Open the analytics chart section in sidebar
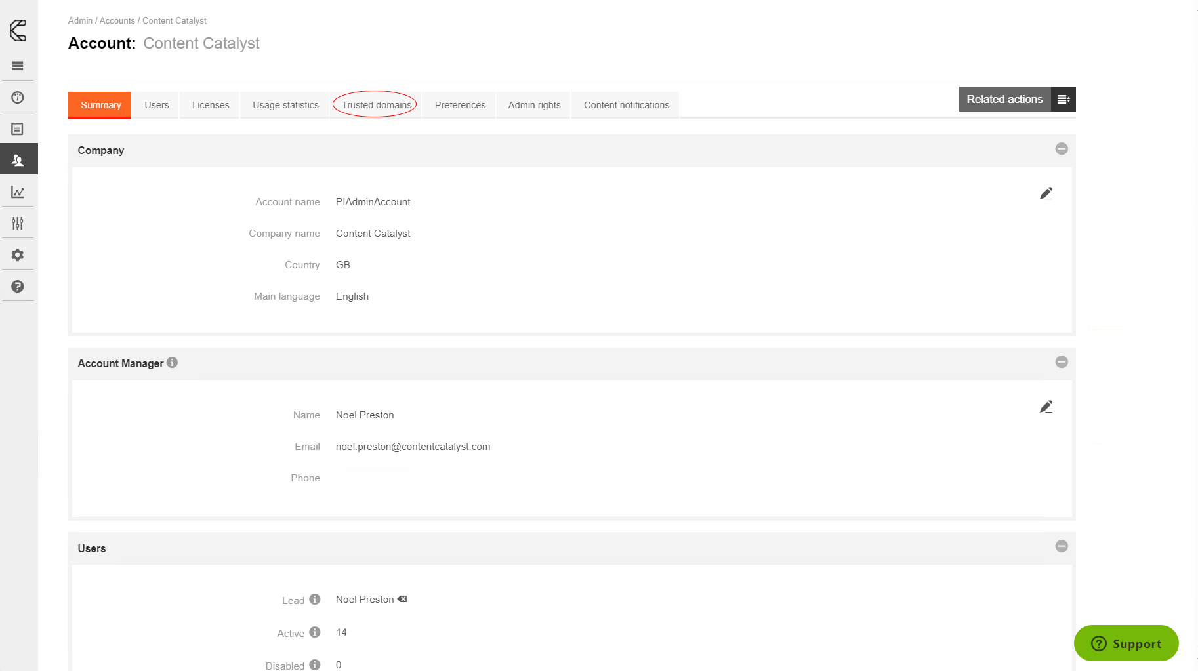The image size is (1198, 671). point(18,192)
